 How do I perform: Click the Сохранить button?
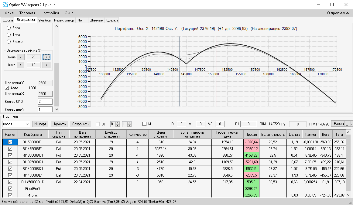pyautogui.click(x=81, y=124)
